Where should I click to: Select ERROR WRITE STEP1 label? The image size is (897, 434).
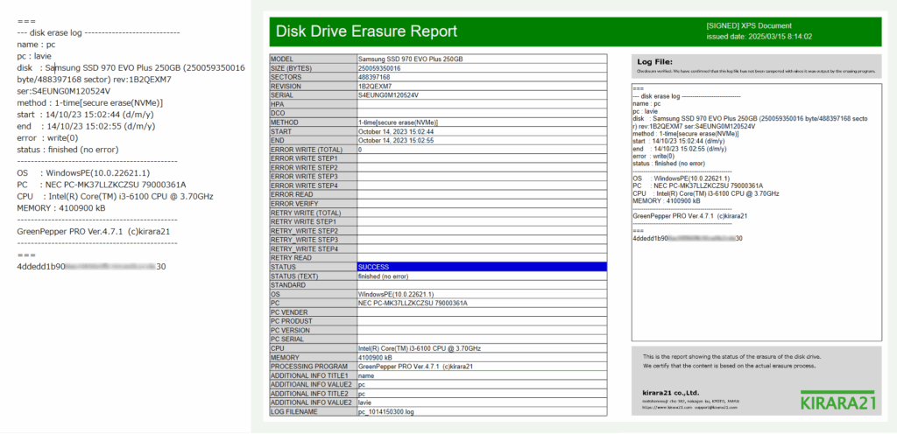pyautogui.click(x=313, y=158)
